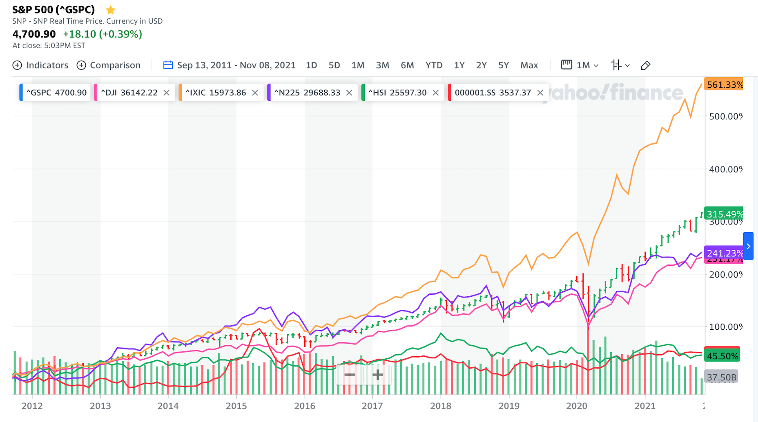Click the 400.00% axis gridline label
Image resolution: width=758 pixels, height=422 pixels.
coord(726,169)
